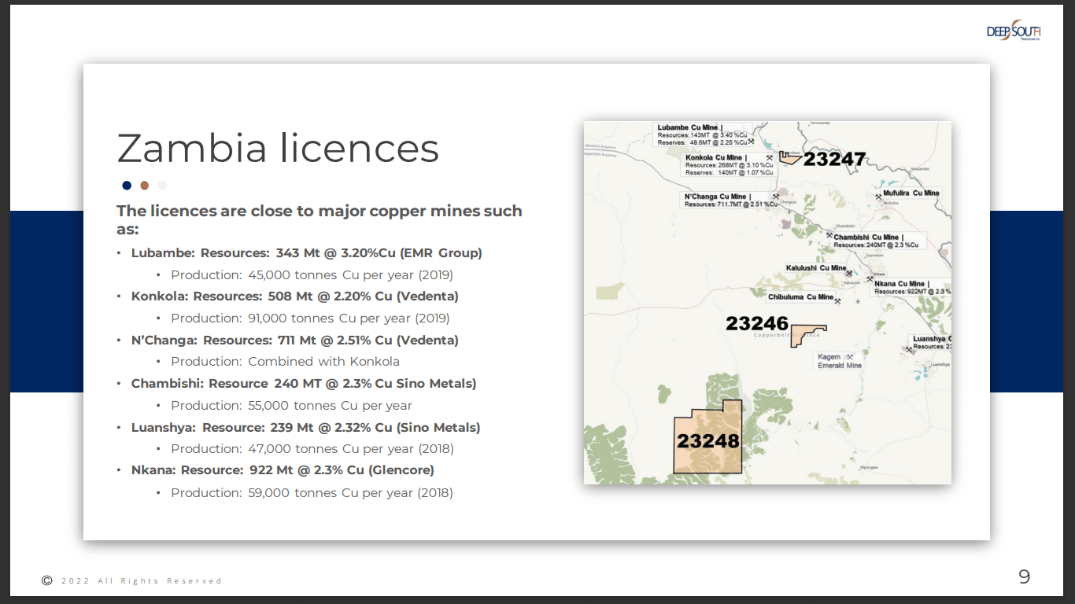Click '2022 All Rights Reserved' footer text
The image size is (1075, 604).
click(142, 581)
